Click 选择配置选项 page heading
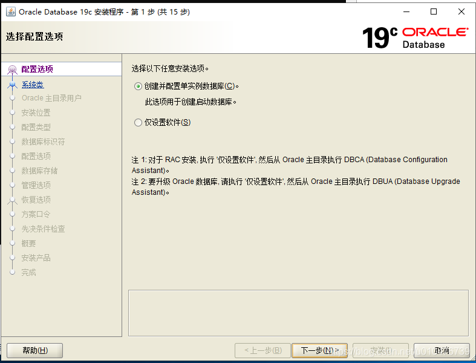Image resolution: width=476 pixels, height=363 pixels. click(34, 37)
